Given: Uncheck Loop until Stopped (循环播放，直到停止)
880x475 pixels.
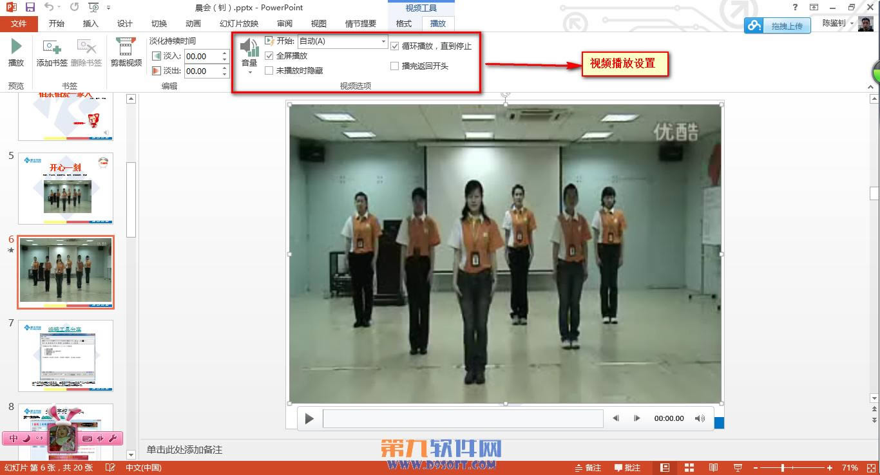Looking at the screenshot, I should click(395, 46).
